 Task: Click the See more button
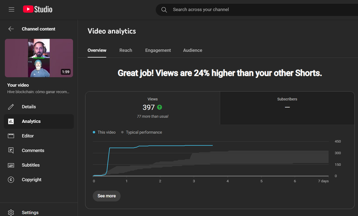[107, 196]
